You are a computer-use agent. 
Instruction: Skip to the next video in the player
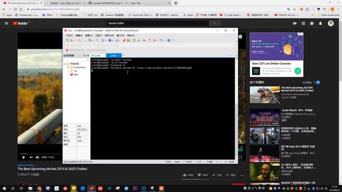pyautogui.click(x=31, y=157)
